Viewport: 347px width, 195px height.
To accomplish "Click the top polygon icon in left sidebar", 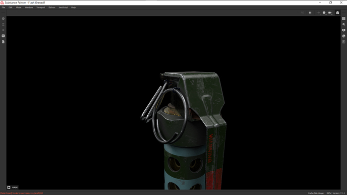I will click(x=3, y=19).
